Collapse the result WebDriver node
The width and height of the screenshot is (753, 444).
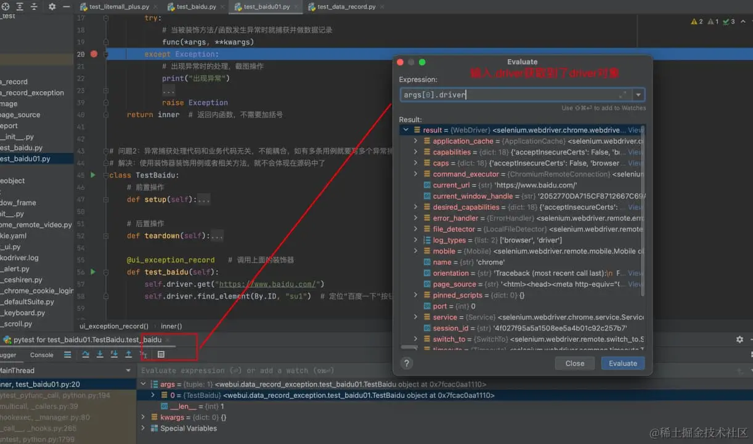[x=405, y=130]
